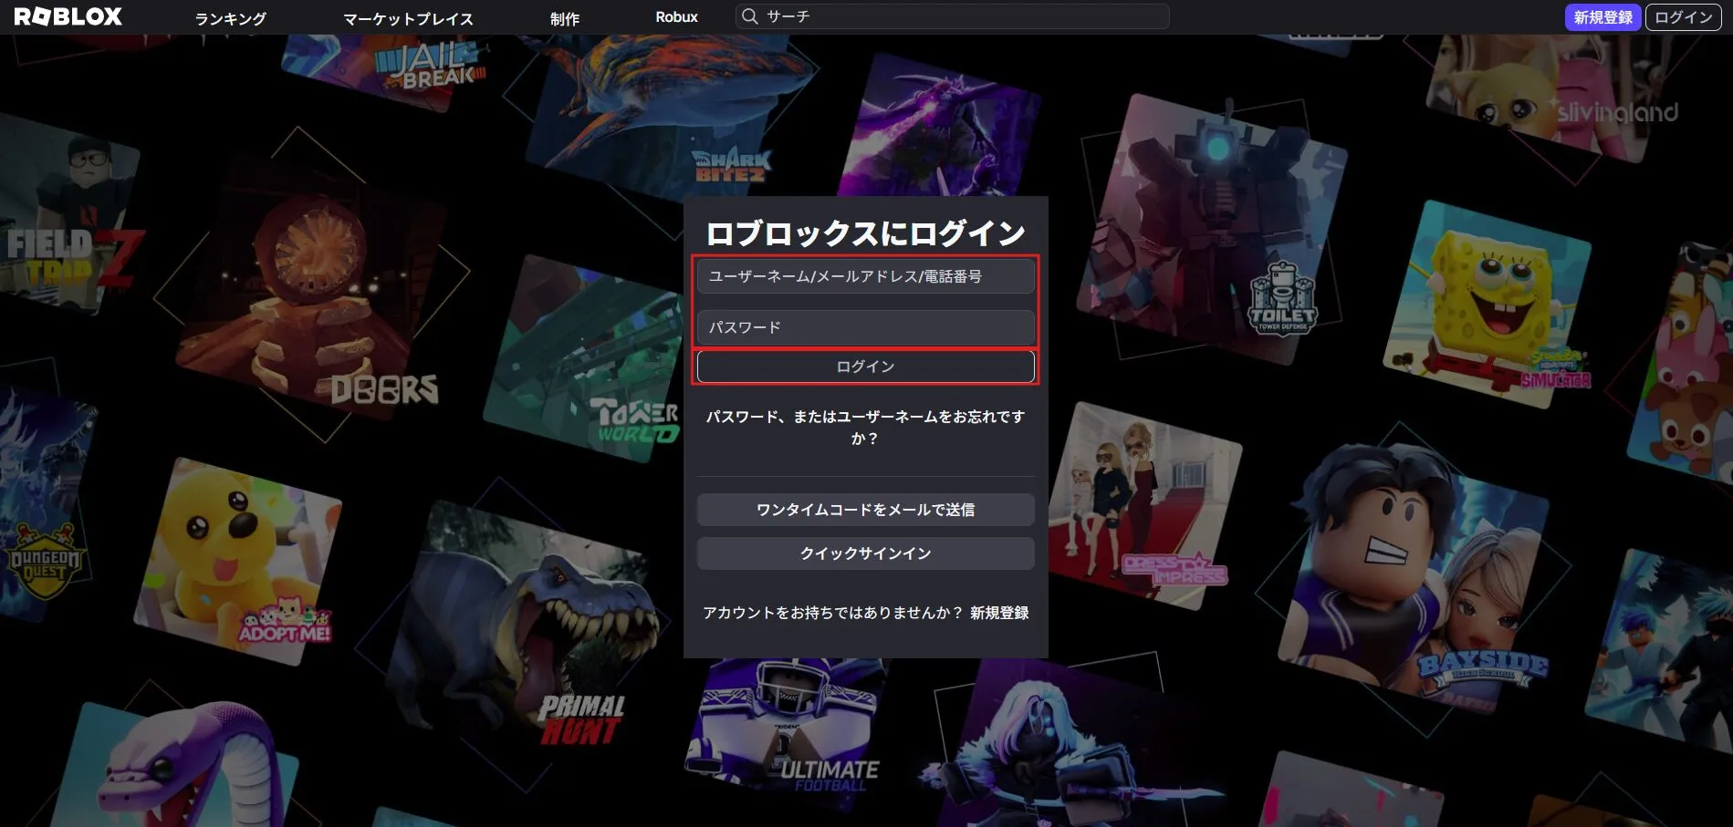Open the 制作 menu item
This screenshot has height=827, width=1733.
(x=564, y=18)
